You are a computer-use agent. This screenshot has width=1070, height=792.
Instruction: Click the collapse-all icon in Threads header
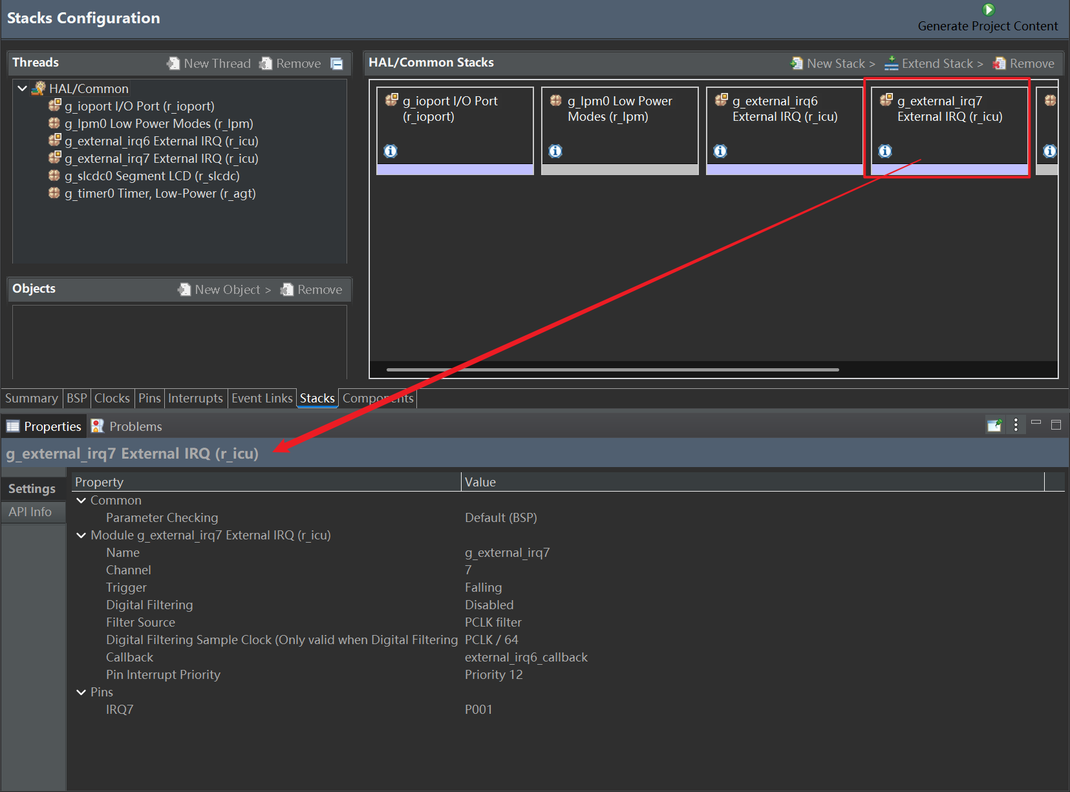point(337,63)
